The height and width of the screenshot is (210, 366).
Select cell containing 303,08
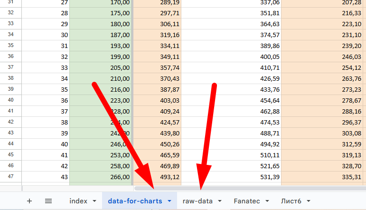tap(322, 133)
